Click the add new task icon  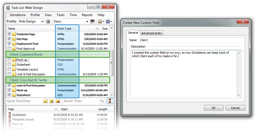coord(45,101)
